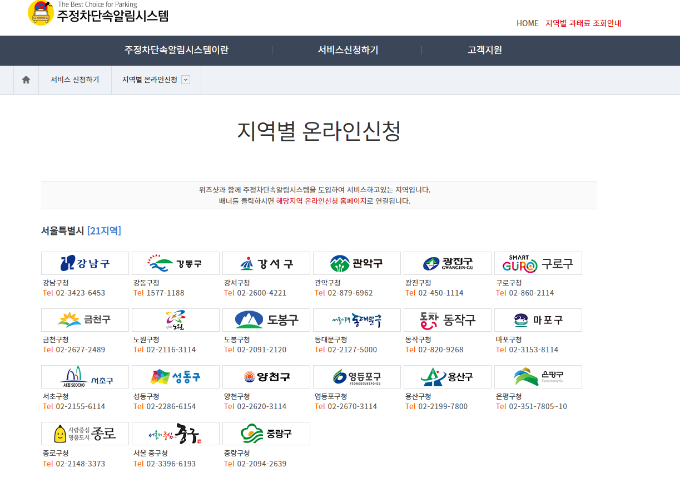Click 금천구청 phone 02-2627-2489
The width and height of the screenshot is (680, 482).
81,350
